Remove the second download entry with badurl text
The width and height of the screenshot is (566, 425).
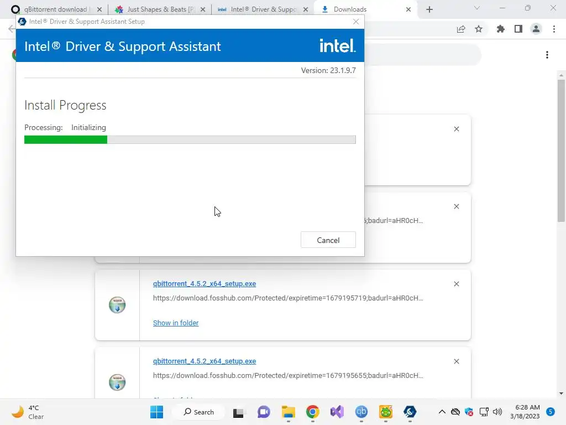click(x=456, y=206)
